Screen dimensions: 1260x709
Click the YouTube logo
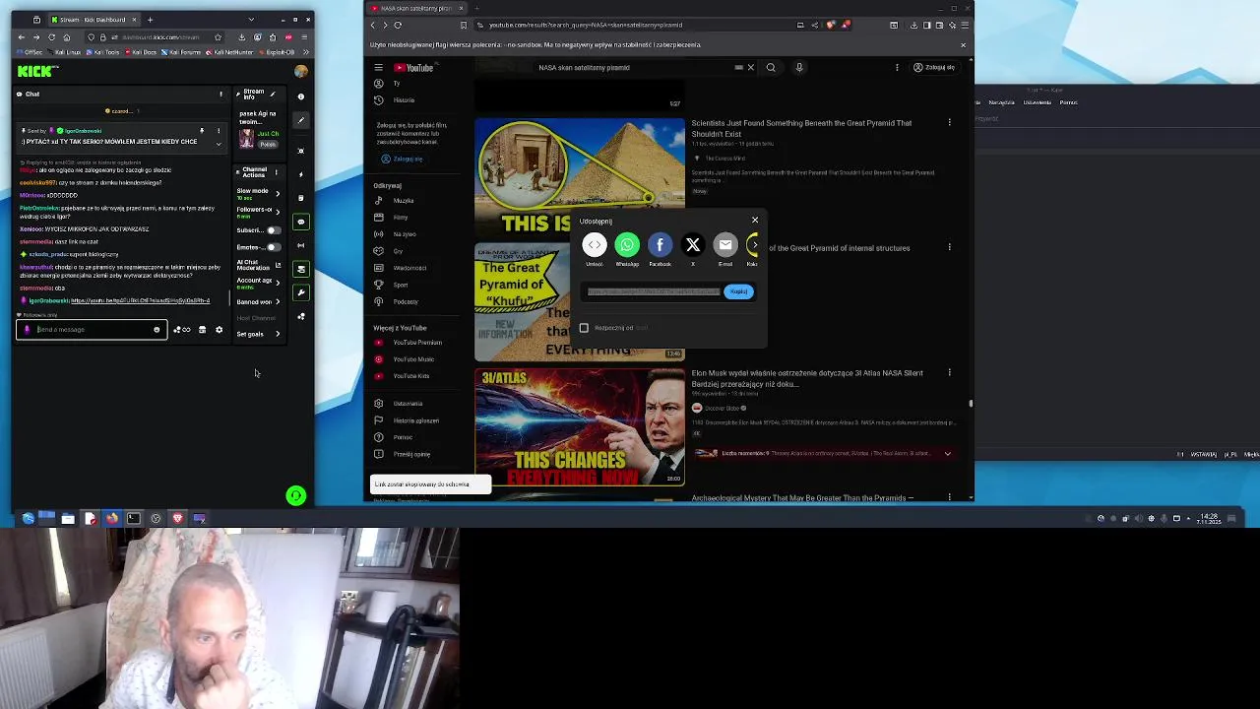[413, 68]
